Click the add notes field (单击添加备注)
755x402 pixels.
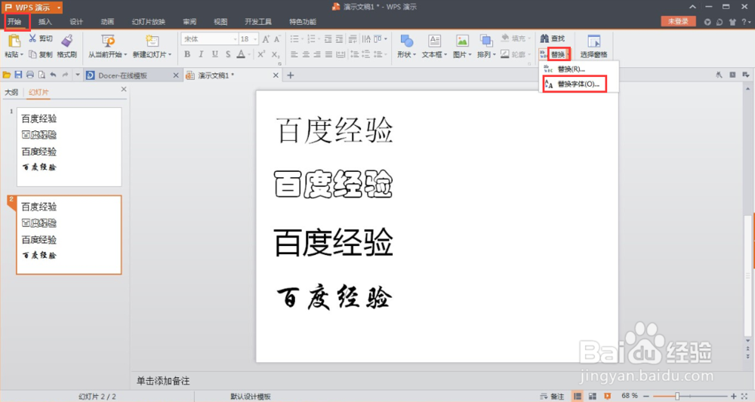click(x=163, y=381)
